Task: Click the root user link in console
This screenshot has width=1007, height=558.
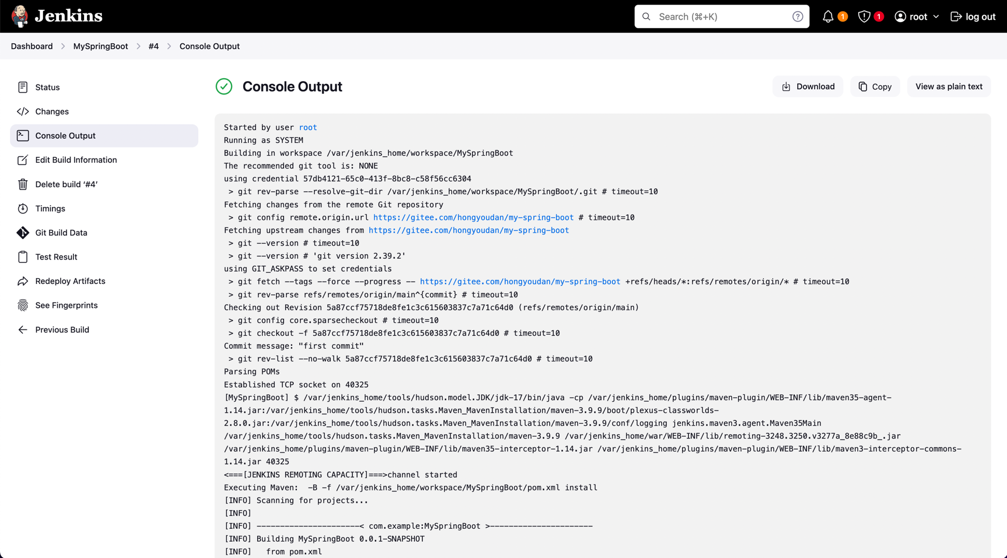Action: point(308,128)
